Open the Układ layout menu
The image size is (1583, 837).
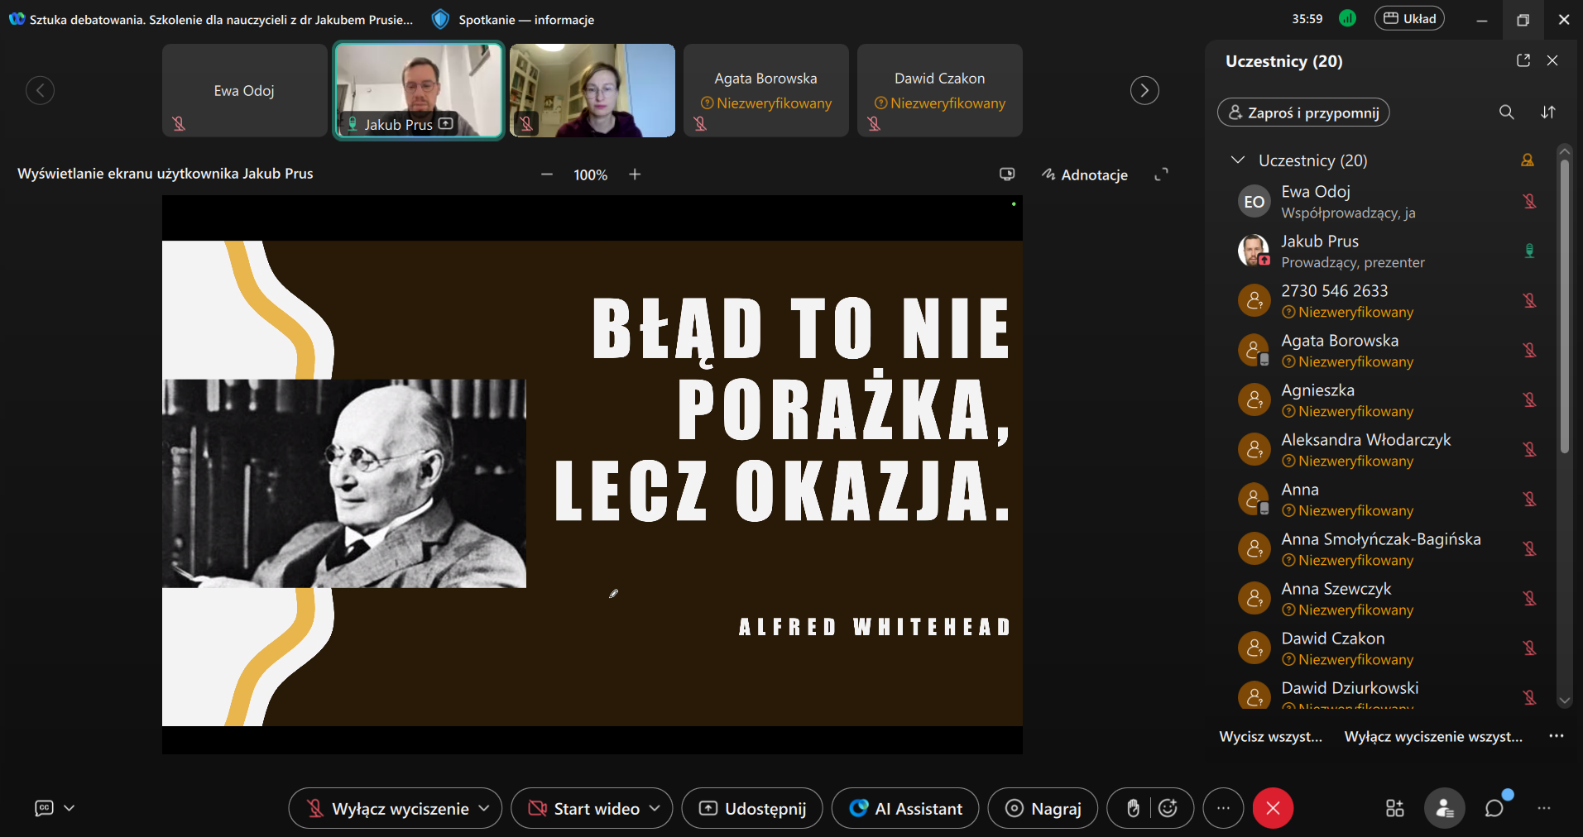tap(1409, 18)
